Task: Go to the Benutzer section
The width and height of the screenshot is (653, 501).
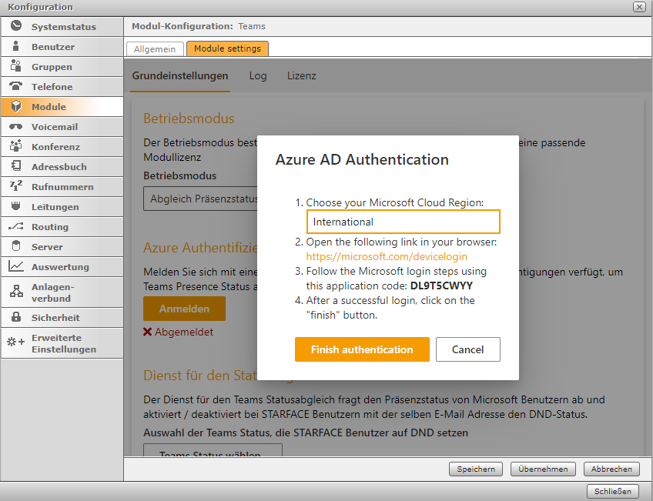Action: pos(62,47)
